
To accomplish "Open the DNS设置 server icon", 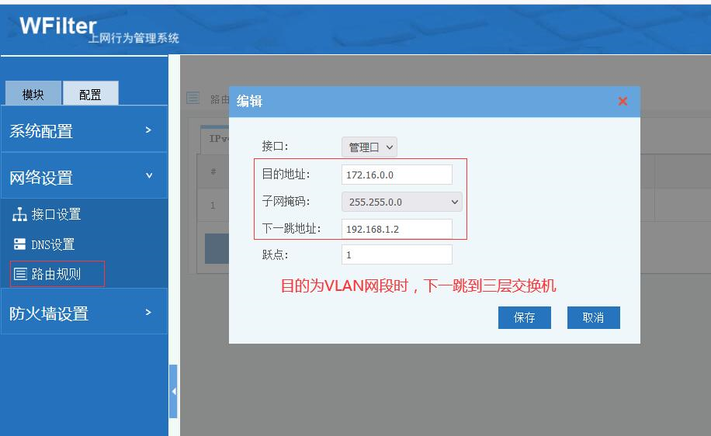I will pyautogui.click(x=21, y=245).
